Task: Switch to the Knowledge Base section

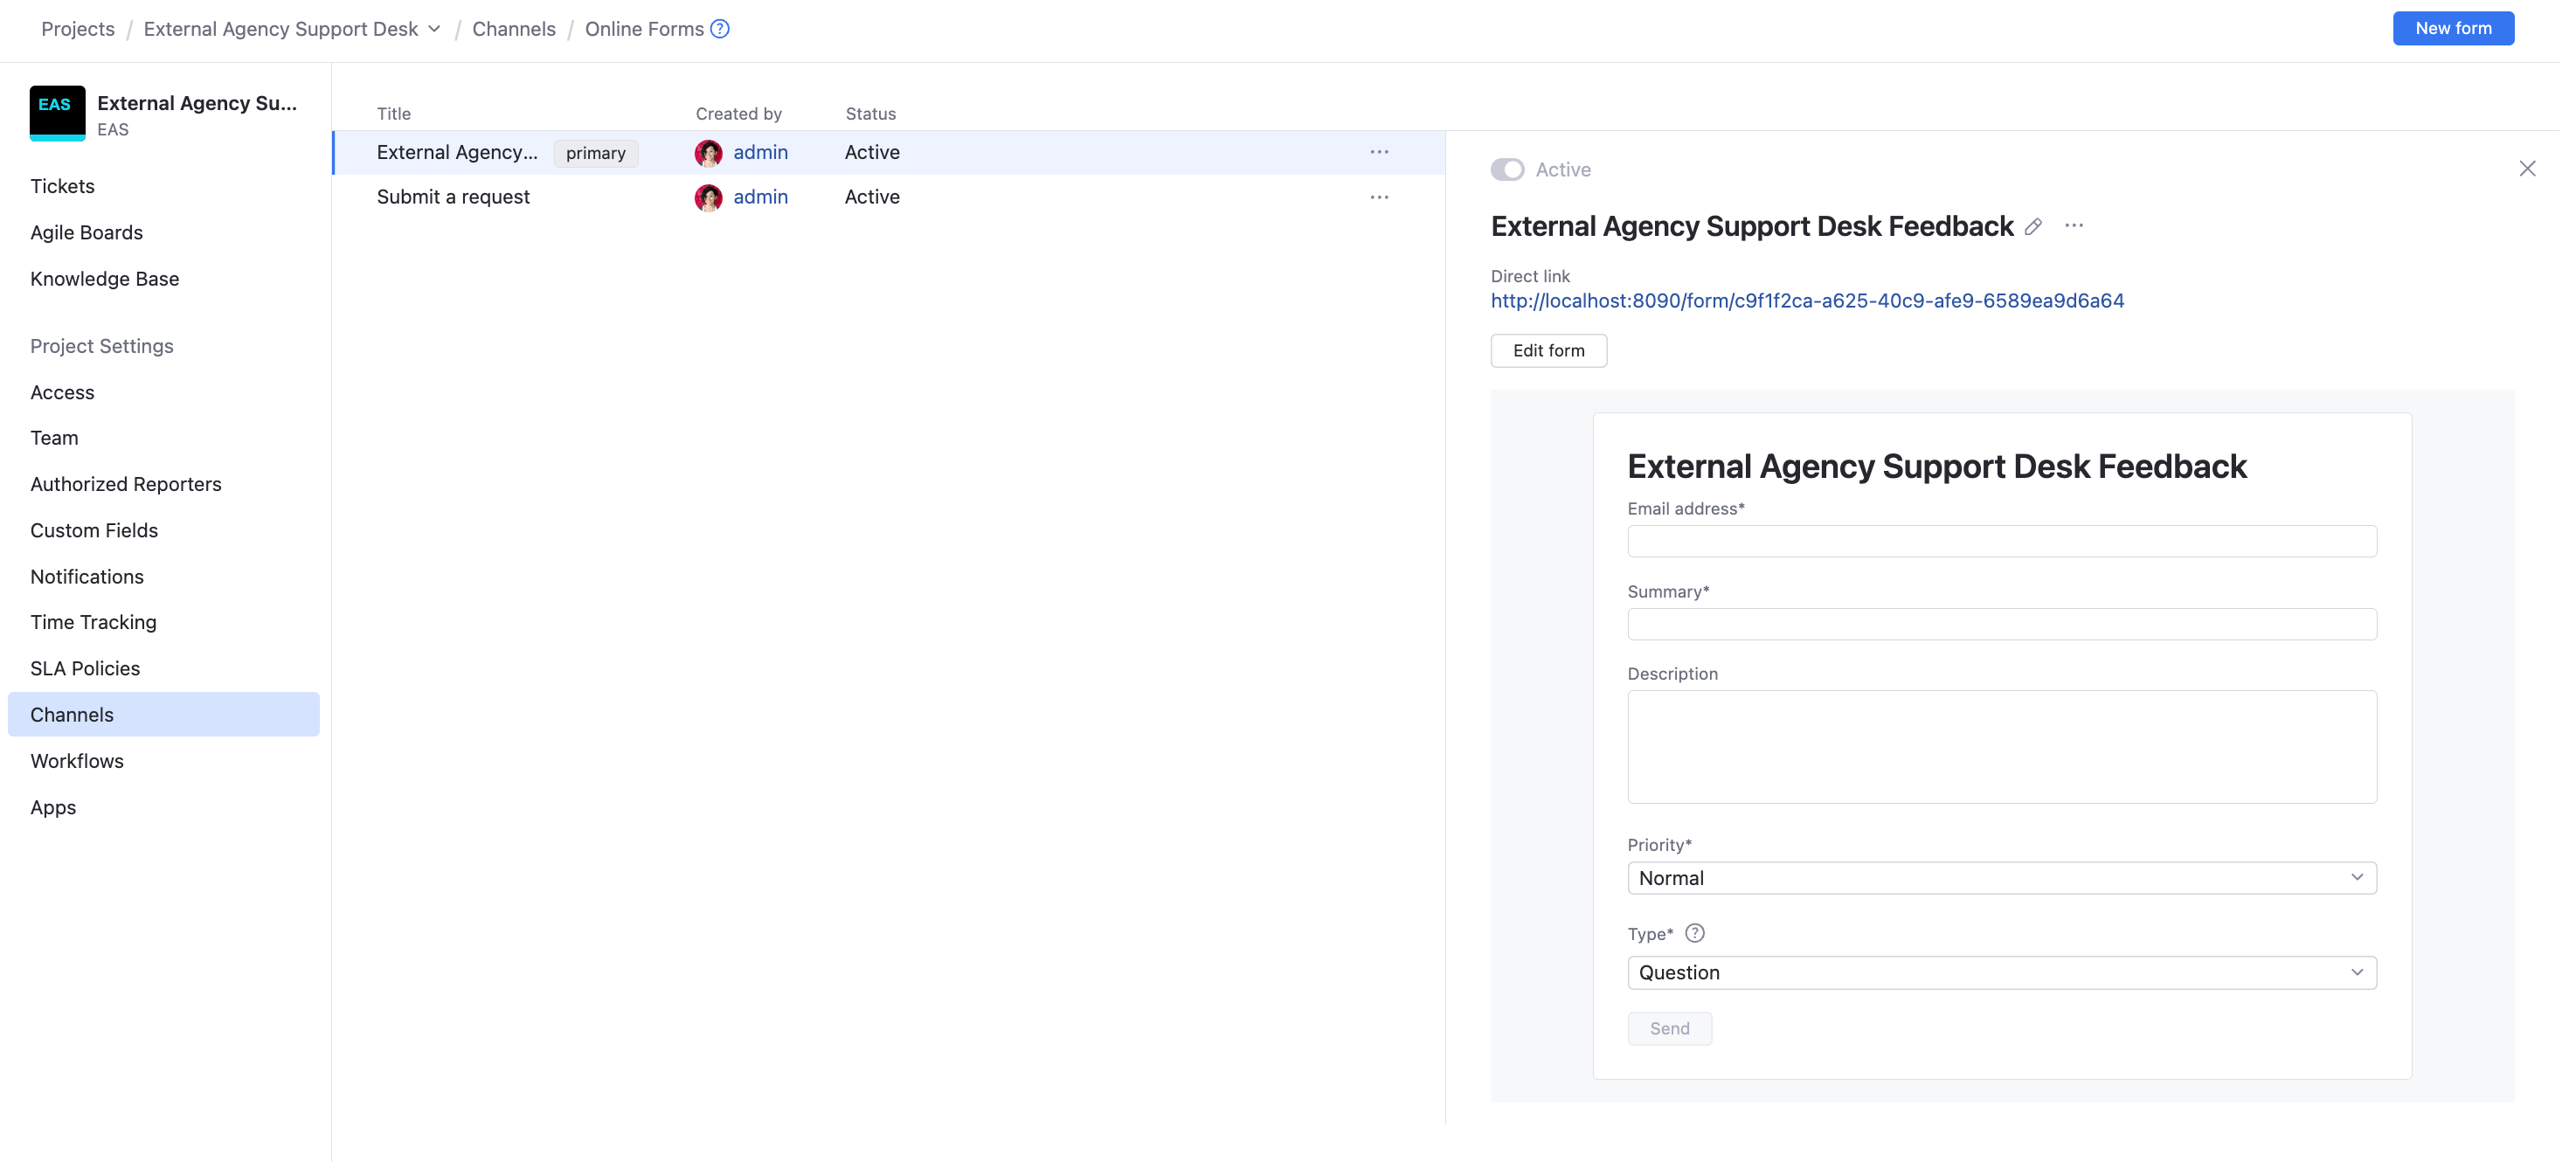Action: (104, 278)
